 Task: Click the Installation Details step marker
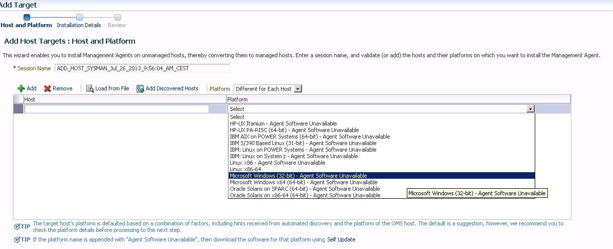pyautogui.click(x=79, y=17)
